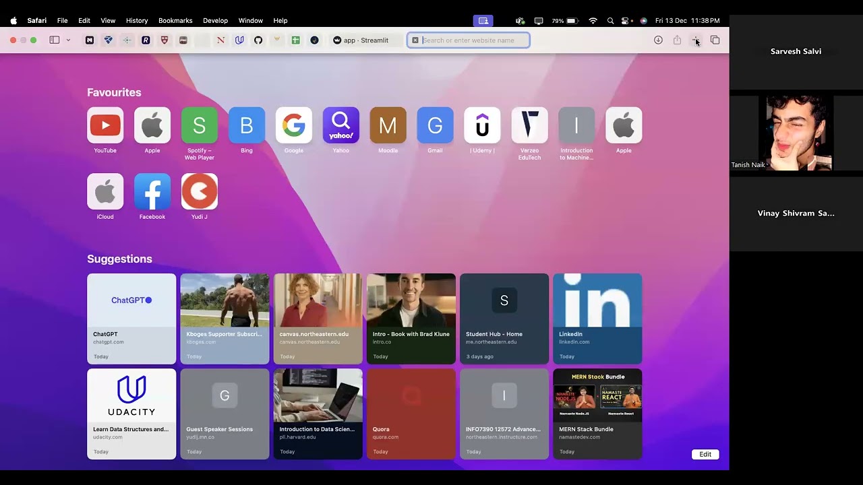Image resolution: width=863 pixels, height=485 pixels.
Task: Open the Safari menu
Action: [x=37, y=21]
